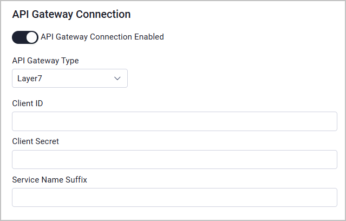Click the dark track of the connection toggle
346x221 pixels.
tap(19, 37)
